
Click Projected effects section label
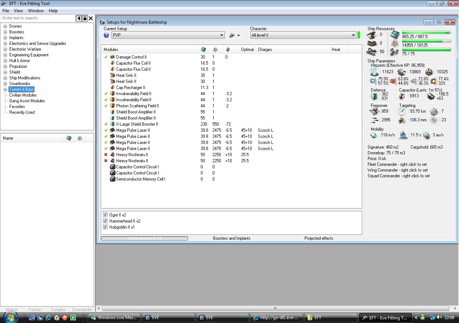coord(319,238)
